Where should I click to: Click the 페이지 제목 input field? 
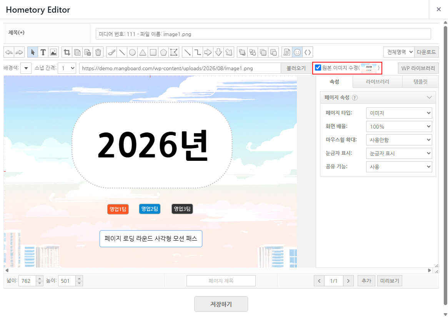point(221,281)
